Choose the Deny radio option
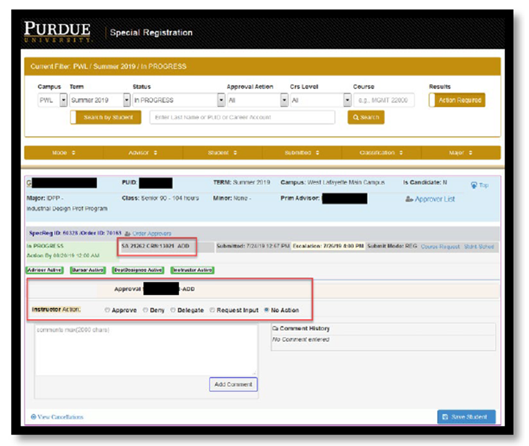This screenshot has height=446, width=529. 145,310
